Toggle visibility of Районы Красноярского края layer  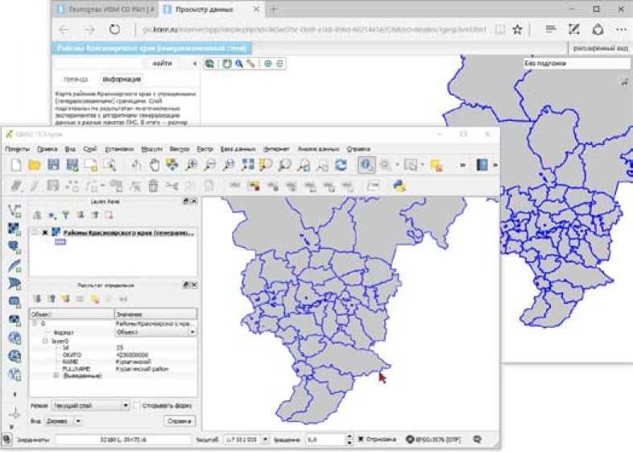[45, 232]
